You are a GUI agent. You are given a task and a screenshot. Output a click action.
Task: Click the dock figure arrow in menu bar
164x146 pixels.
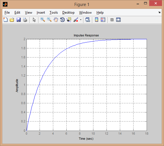click(159, 12)
